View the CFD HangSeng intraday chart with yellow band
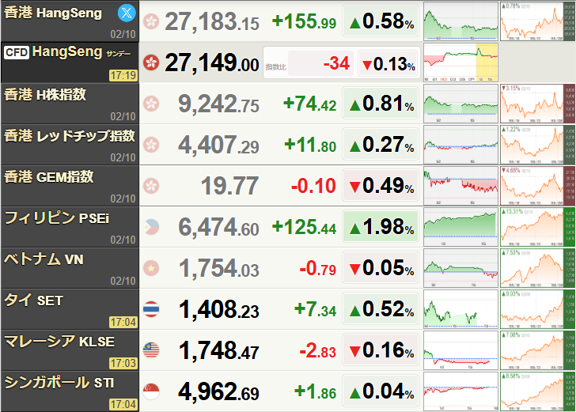This screenshot has height=412, width=576. (460, 62)
